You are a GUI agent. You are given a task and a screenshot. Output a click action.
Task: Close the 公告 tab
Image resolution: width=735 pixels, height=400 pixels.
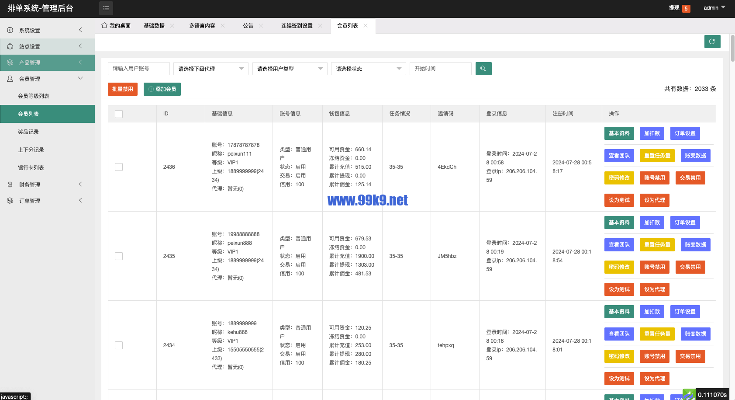pos(261,26)
